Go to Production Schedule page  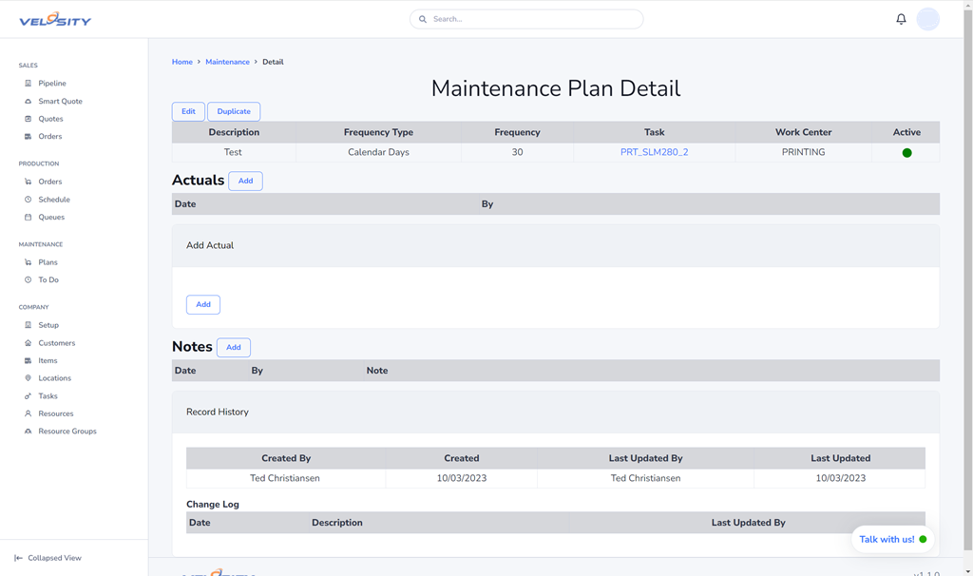(x=53, y=200)
